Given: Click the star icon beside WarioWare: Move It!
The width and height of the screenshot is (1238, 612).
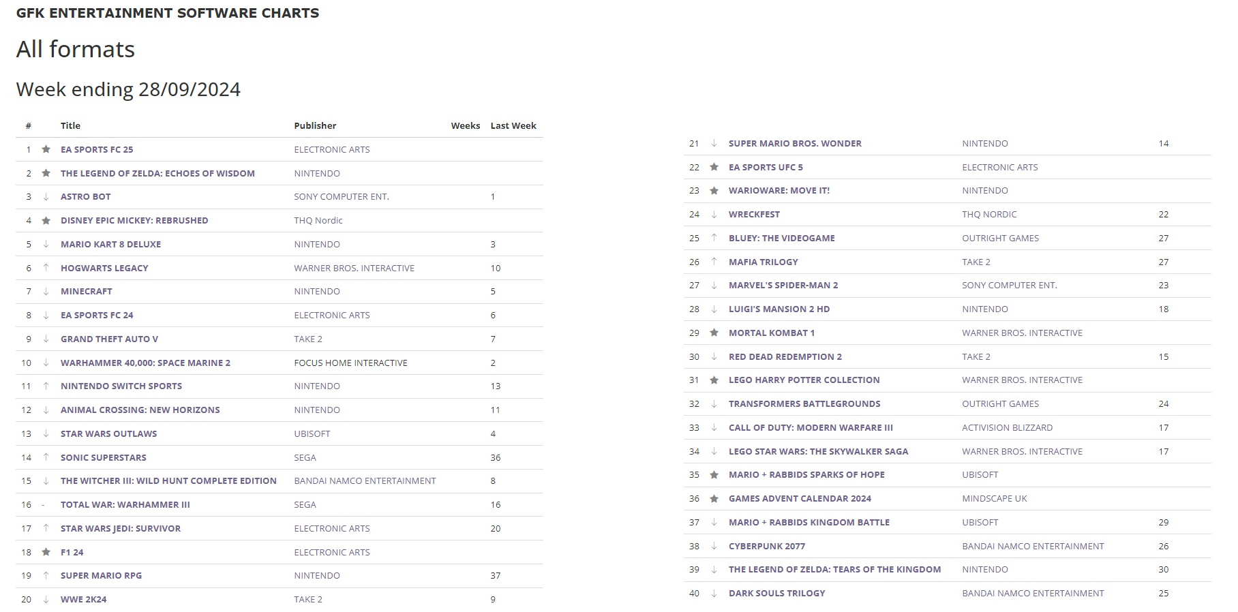Looking at the screenshot, I should [714, 191].
